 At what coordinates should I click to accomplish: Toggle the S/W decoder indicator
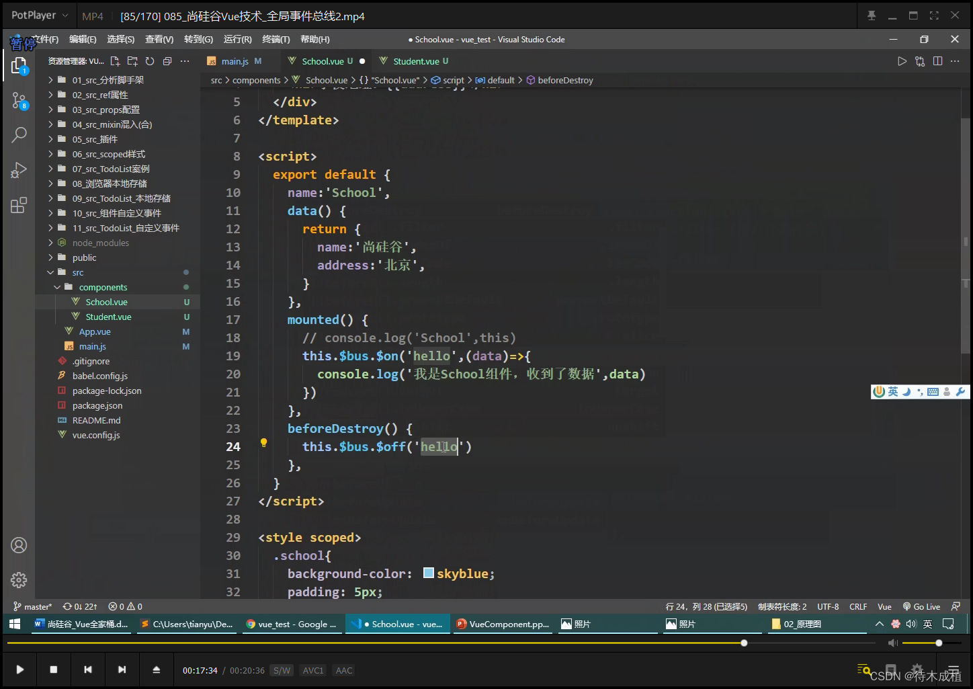[x=282, y=670]
